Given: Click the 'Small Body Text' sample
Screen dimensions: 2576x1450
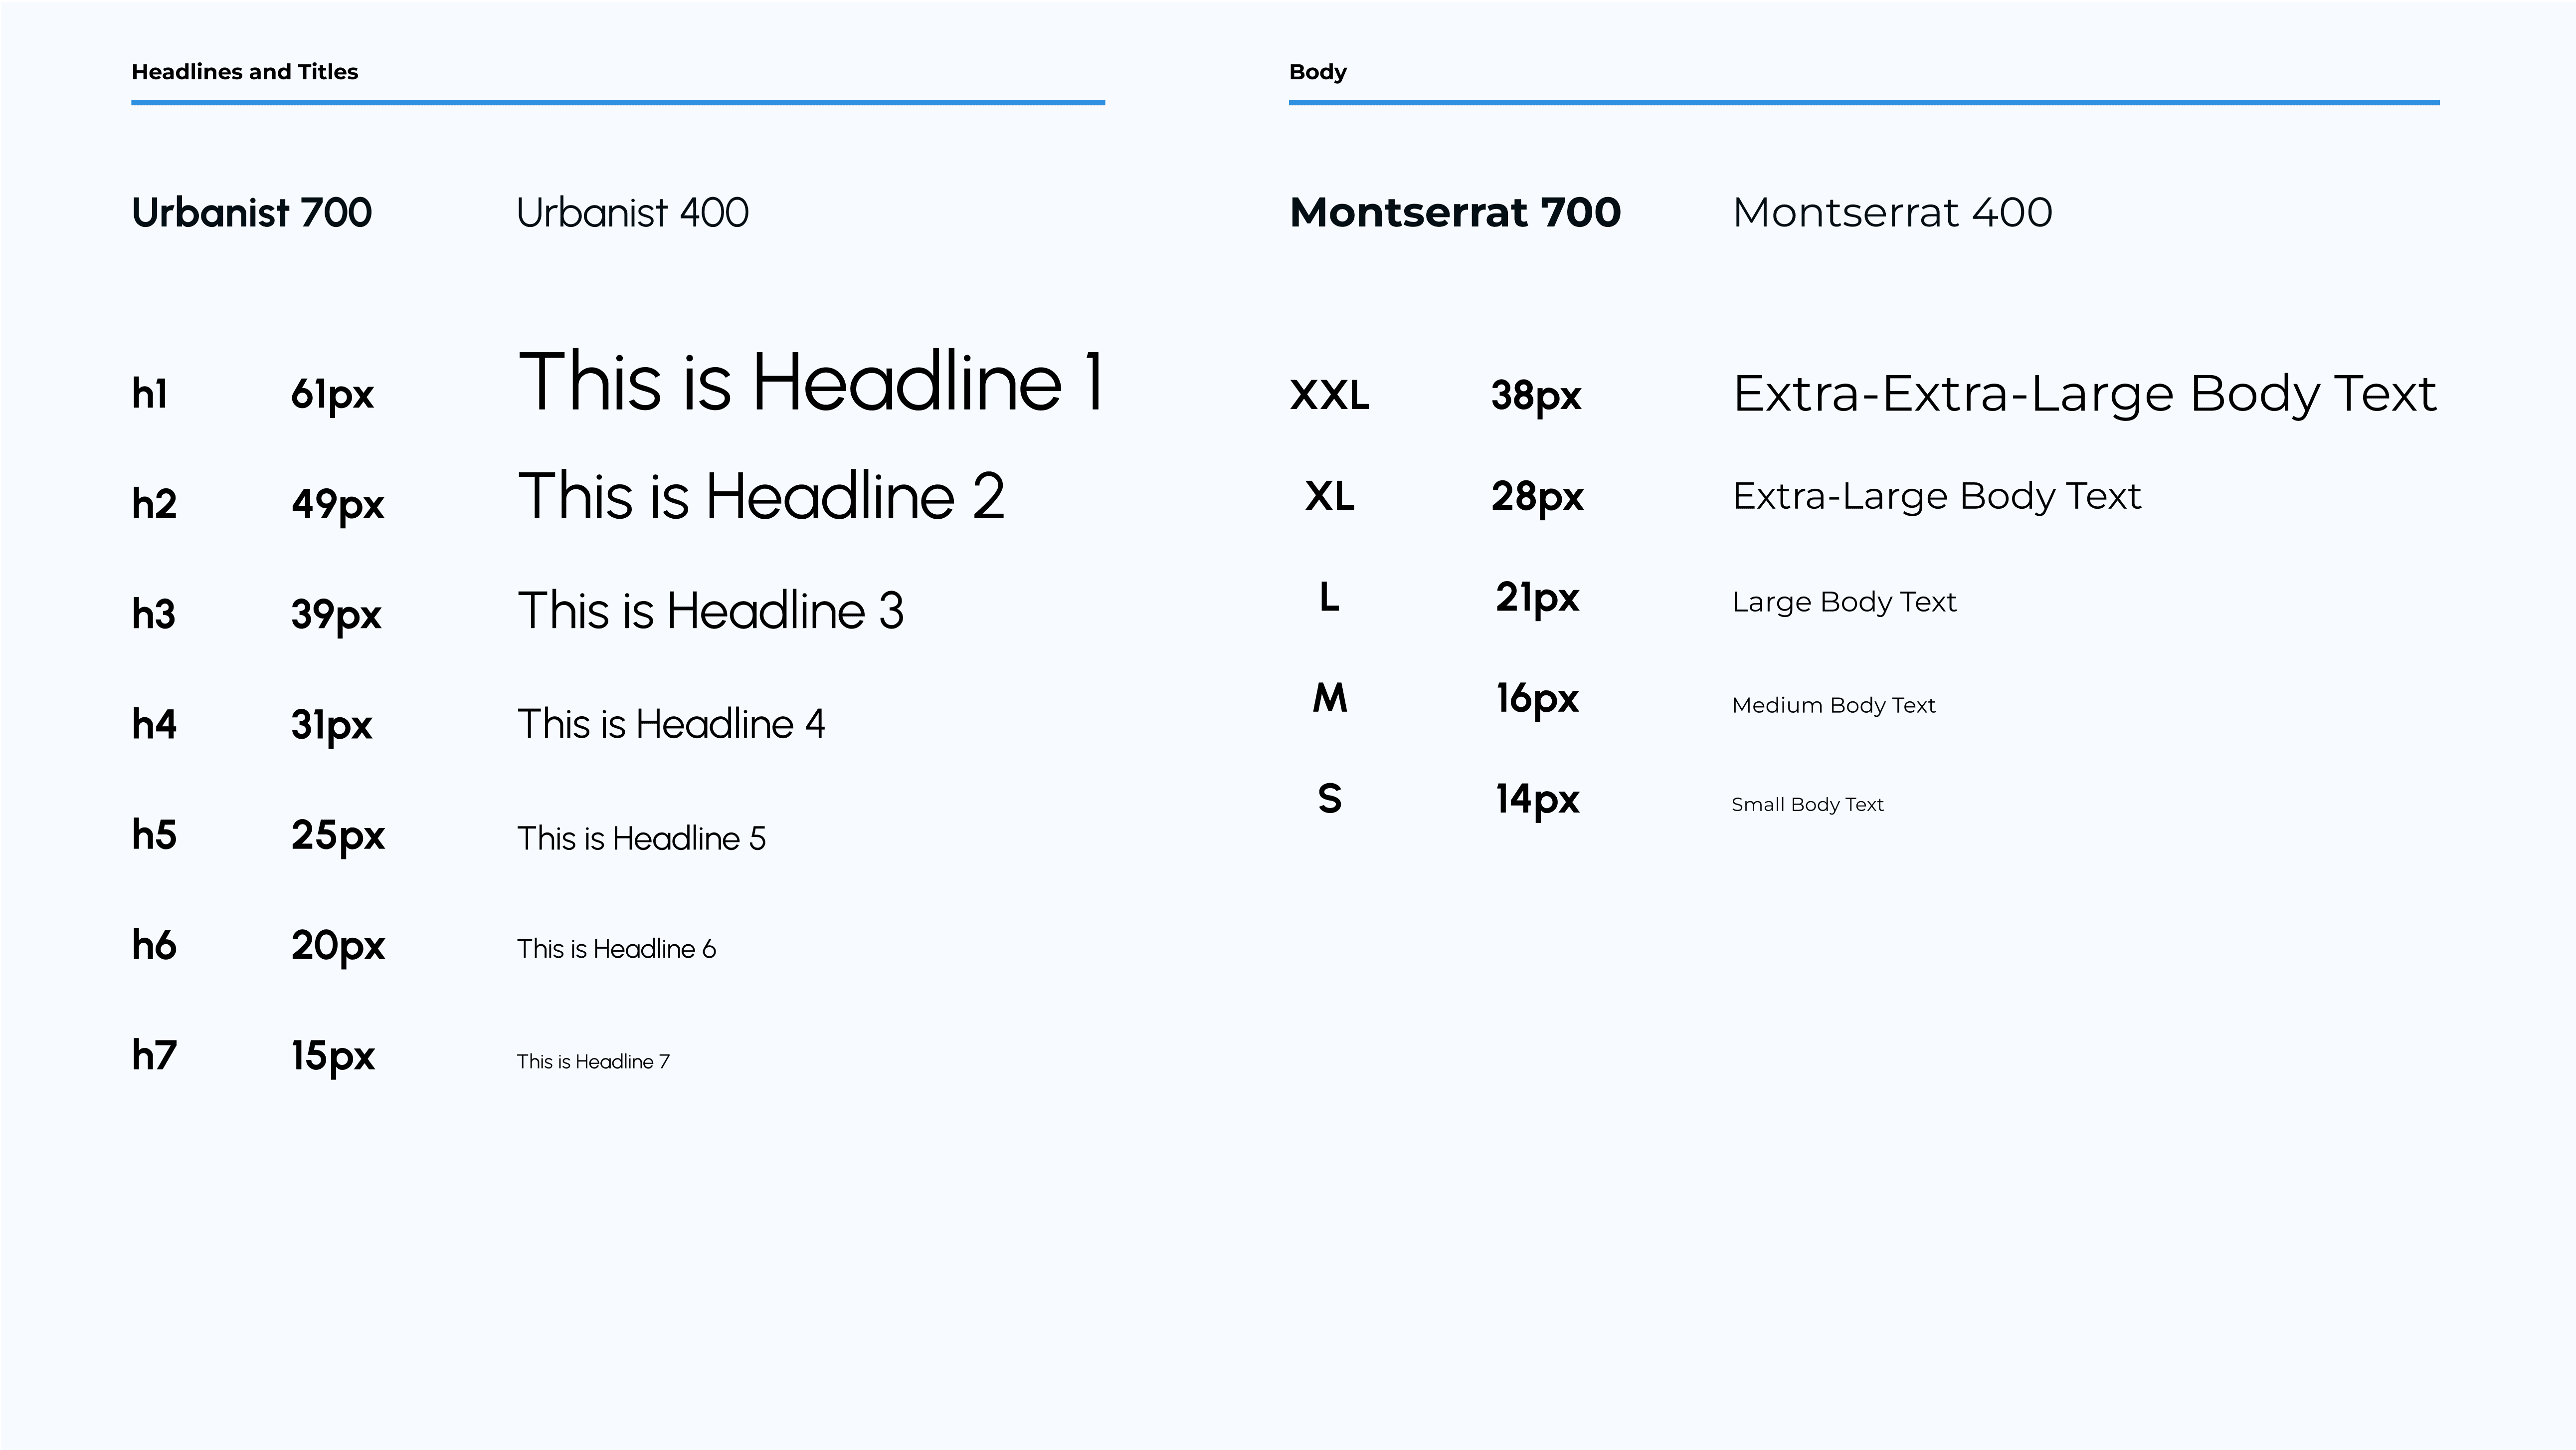Looking at the screenshot, I should 1807,805.
